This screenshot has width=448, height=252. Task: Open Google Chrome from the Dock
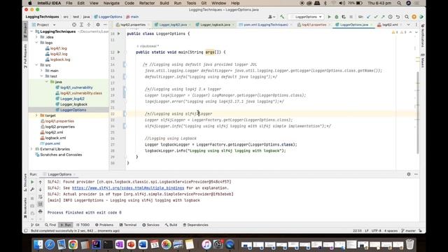click(73, 244)
